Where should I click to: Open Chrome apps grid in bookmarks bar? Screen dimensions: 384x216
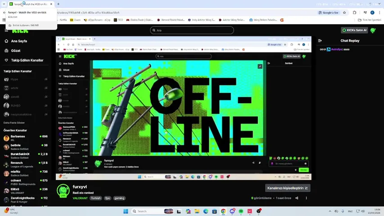[x=4, y=20]
